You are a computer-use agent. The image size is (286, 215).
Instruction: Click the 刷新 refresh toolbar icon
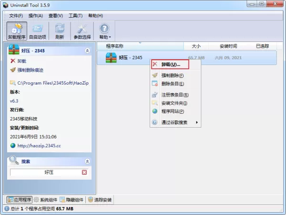tap(60, 31)
